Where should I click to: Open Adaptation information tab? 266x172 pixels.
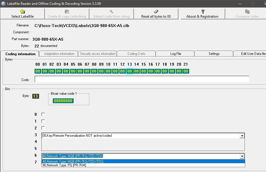(x=59, y=54)
